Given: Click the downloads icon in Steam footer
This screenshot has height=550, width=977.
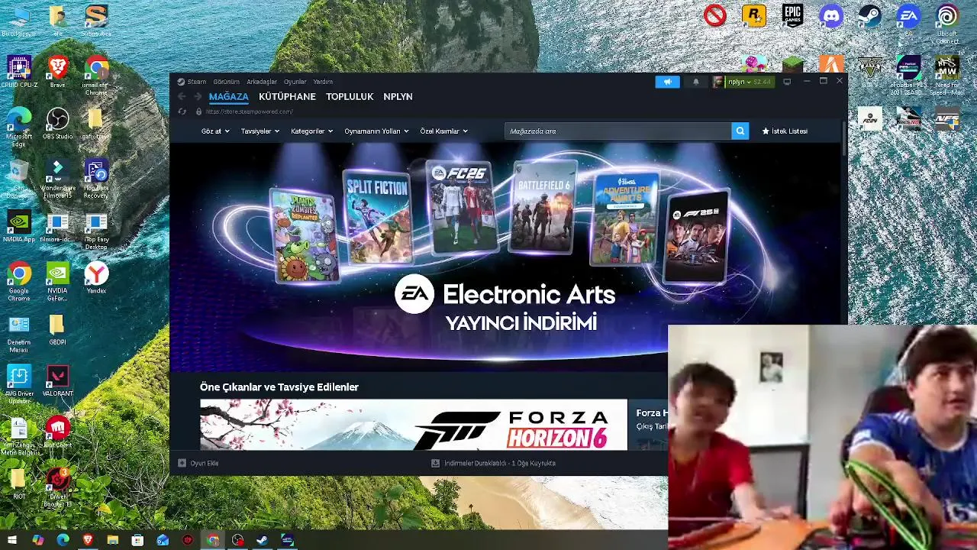Looking at the screenshot, I should pyautogui.click(x=435, y=463).
